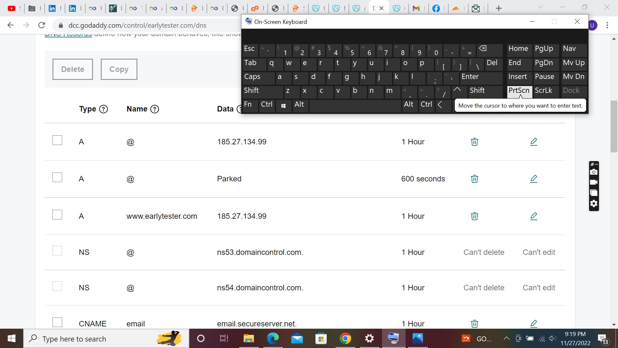
Task: Open Chrome three-dot menu
Action: (607, 25)
